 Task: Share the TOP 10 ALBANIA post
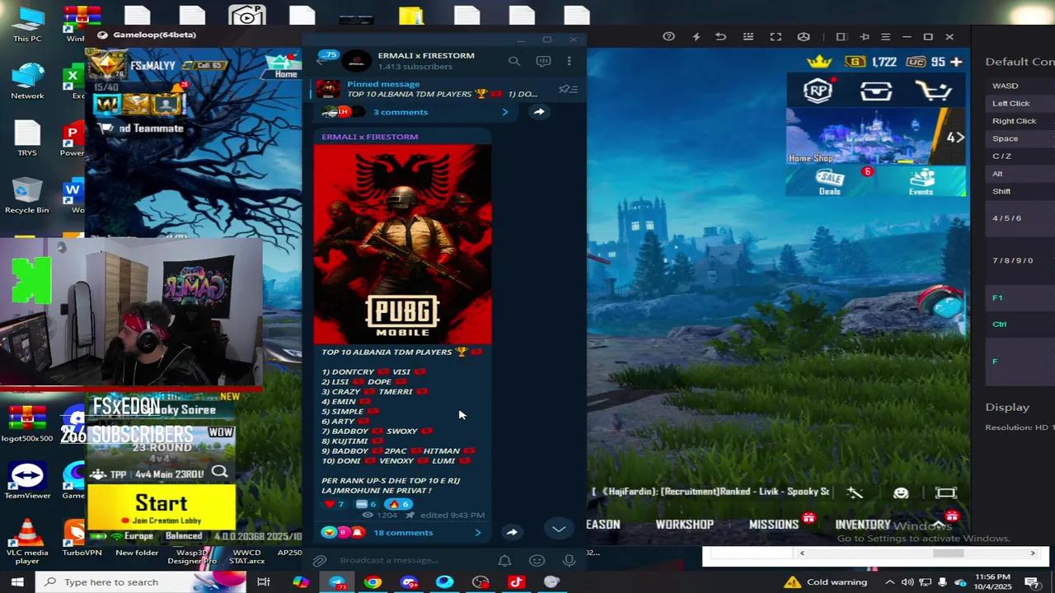[512, 533]
